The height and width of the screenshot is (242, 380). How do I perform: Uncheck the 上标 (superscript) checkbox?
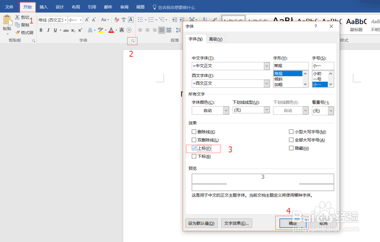[x=194, y=149]
